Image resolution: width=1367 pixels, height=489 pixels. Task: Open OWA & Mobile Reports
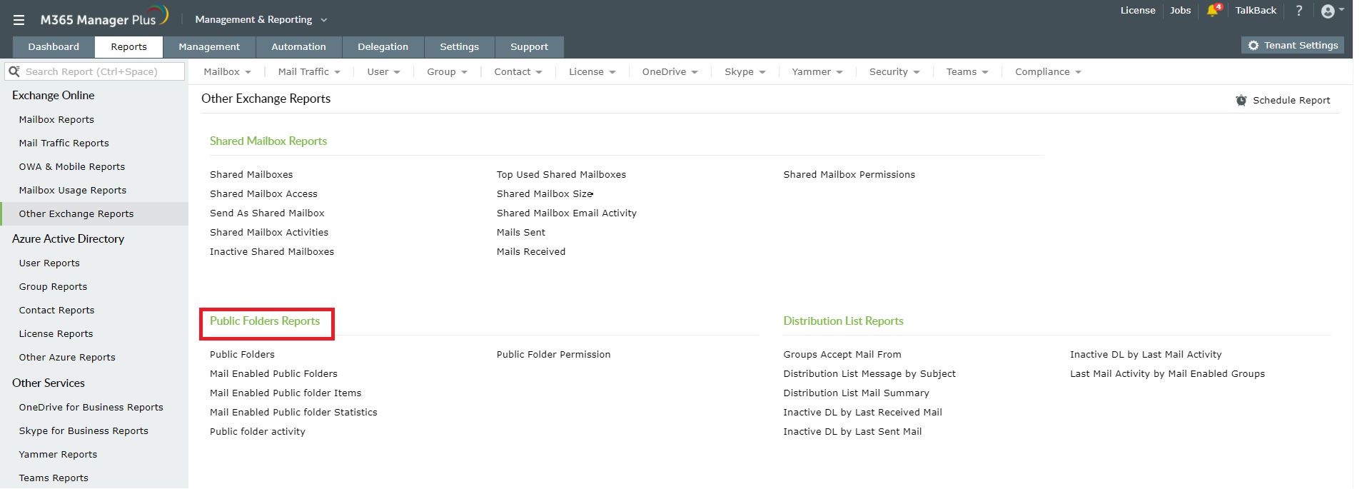pyautogui.click(x=72, y=167)
